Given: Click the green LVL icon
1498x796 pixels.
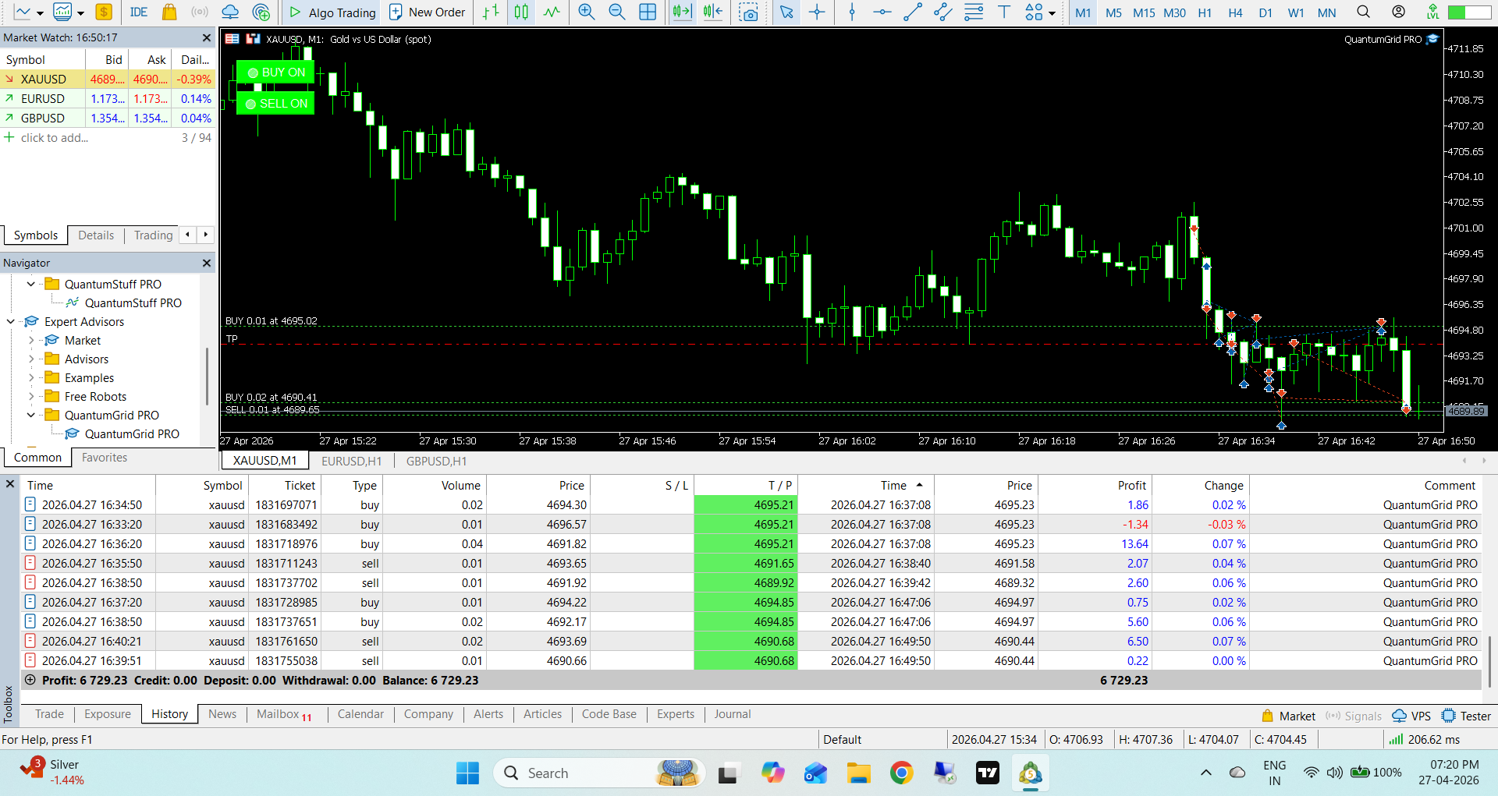Looking at the screenshot, I should tap(1432, 12).
